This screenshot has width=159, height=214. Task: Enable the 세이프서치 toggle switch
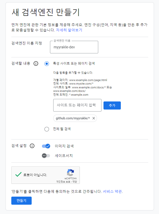(46, 156)
